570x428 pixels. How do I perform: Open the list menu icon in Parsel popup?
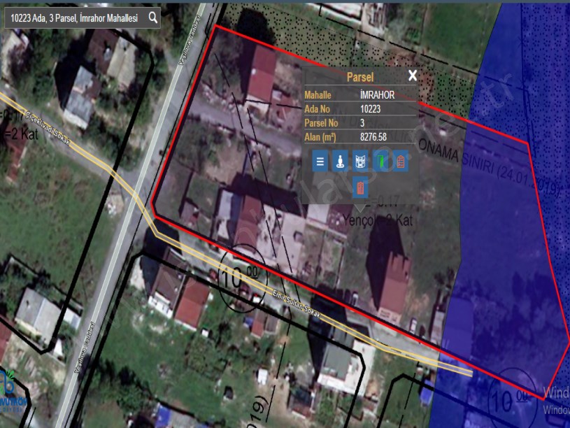320,162
